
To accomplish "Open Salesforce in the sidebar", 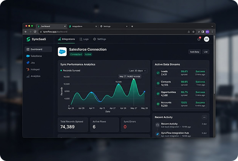I will (38, 56).
